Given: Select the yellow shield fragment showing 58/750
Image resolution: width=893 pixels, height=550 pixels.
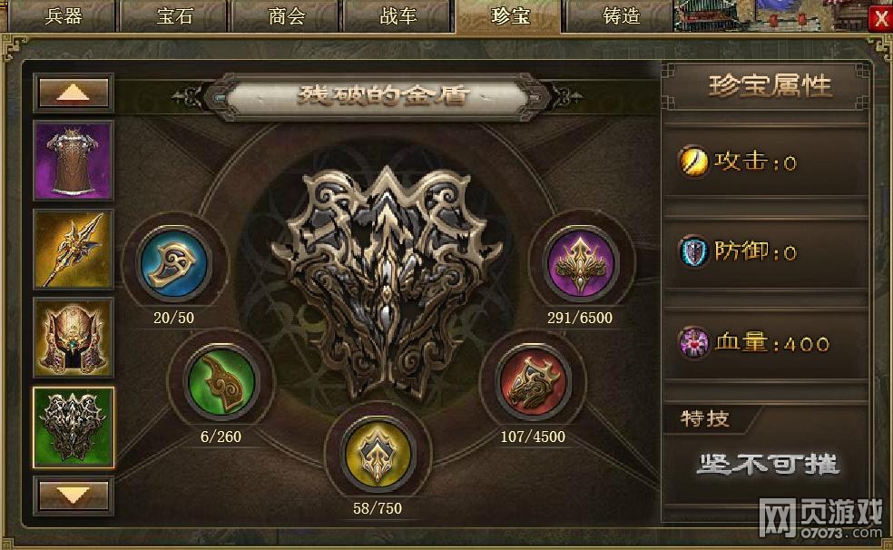Looking at the screenshot, I should coord(378,455).
